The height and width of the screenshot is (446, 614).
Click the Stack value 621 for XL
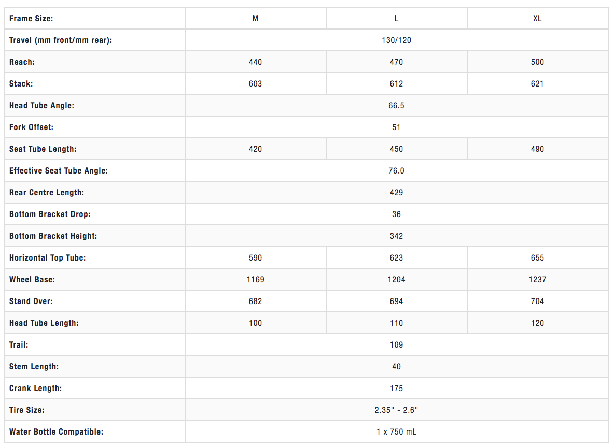(537, 84)
